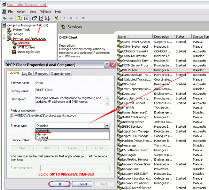Click the DNS Client row gear icon
Viewport: 209px width, 190px height.
tap(119, 84)
